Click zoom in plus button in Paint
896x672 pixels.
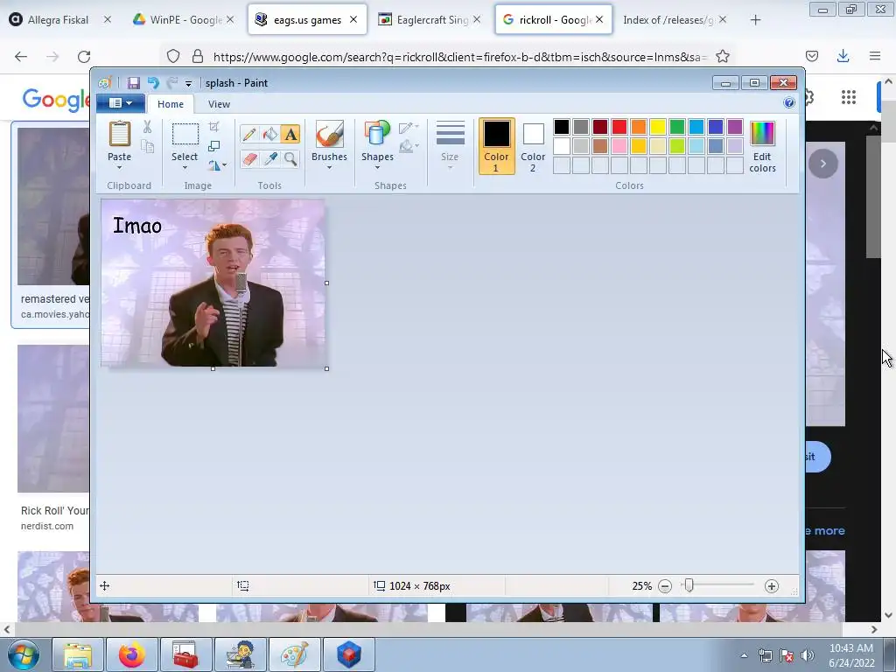pos(772,586)
